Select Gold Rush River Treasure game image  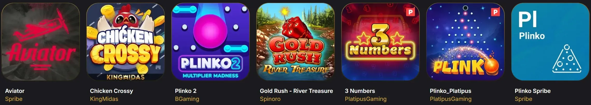click(x=295, y=42)
